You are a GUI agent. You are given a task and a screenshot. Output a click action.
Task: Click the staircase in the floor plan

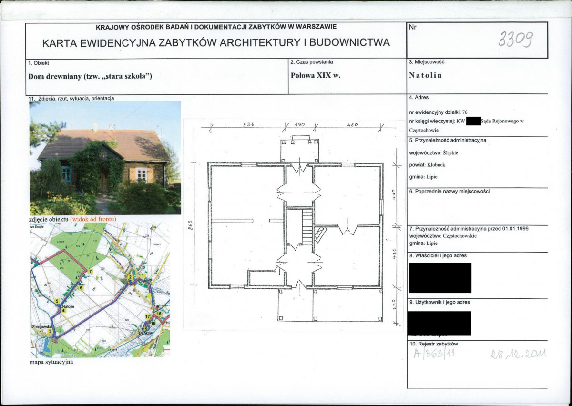click(307, 227)
